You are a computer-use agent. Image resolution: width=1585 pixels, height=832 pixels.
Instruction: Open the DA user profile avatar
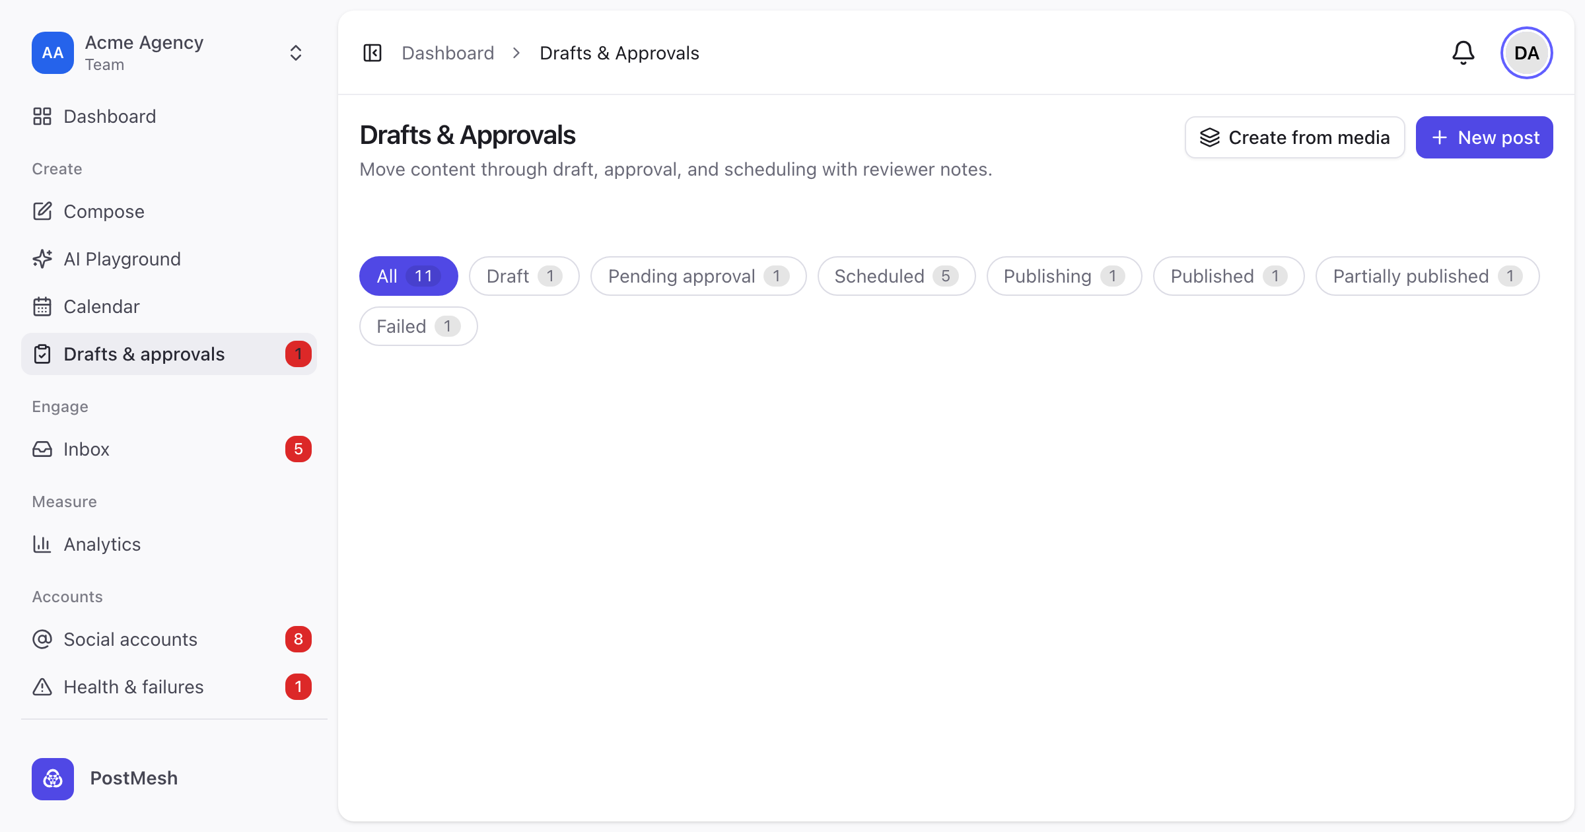[x=1527, y=53]
